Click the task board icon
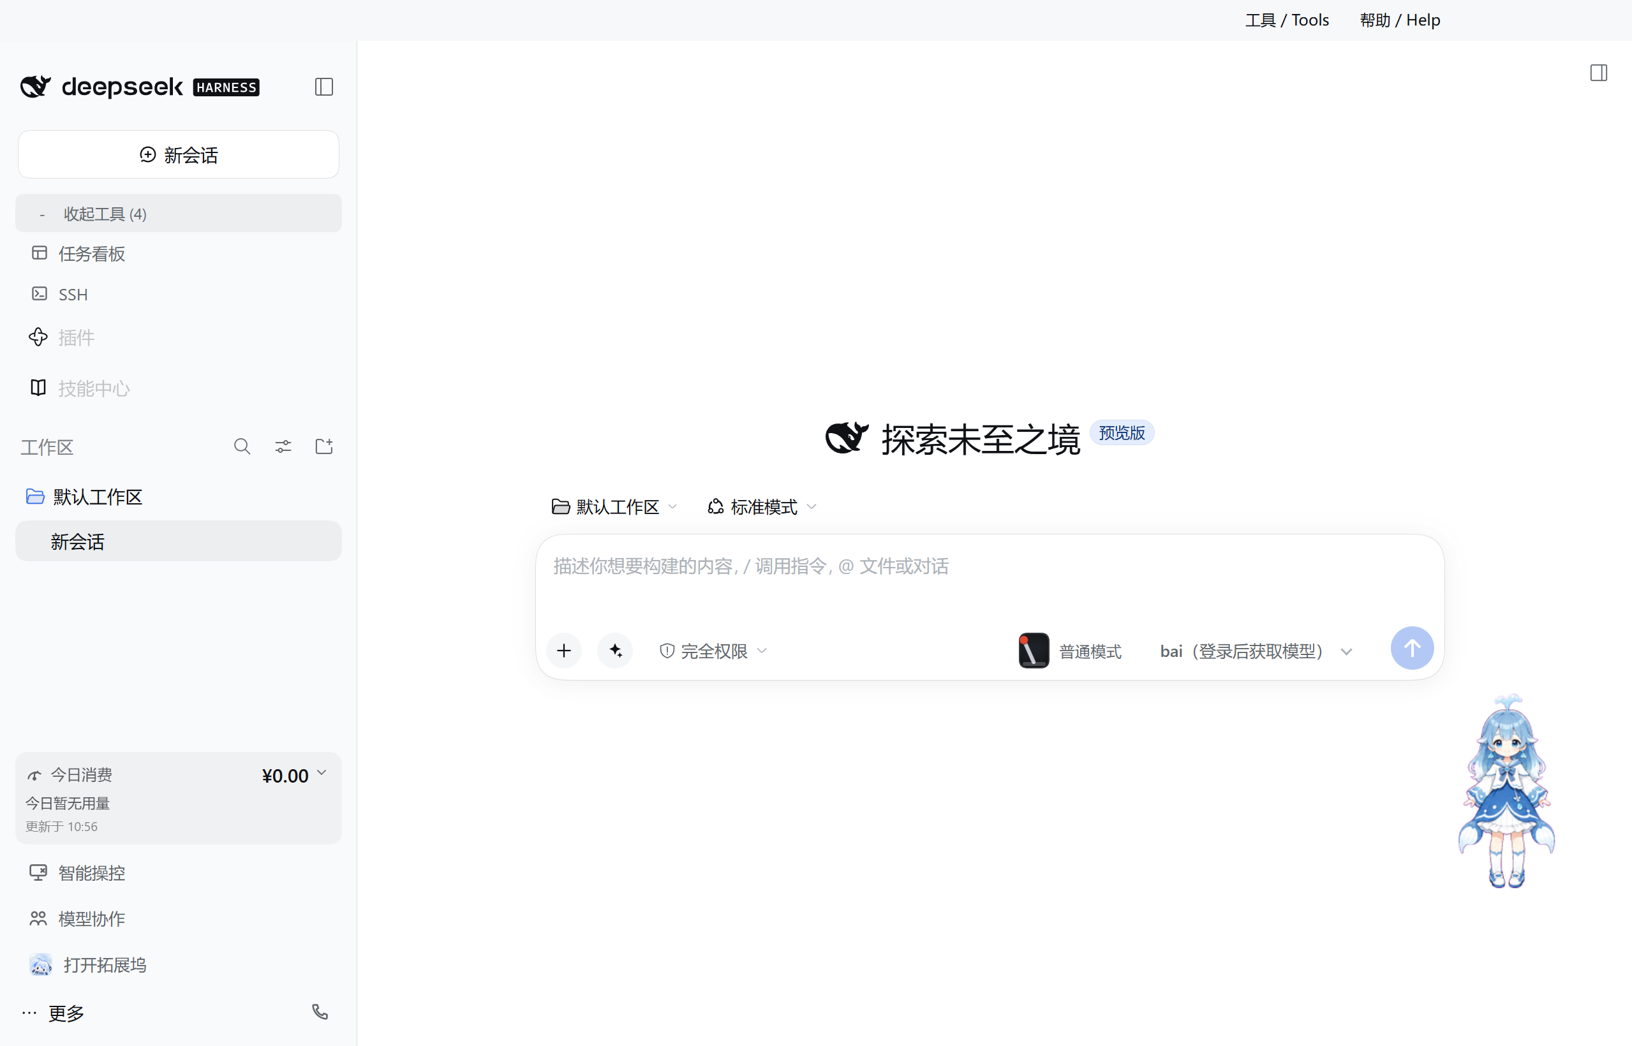This screenshot has width=1632, height=1046. pos(40,253)
